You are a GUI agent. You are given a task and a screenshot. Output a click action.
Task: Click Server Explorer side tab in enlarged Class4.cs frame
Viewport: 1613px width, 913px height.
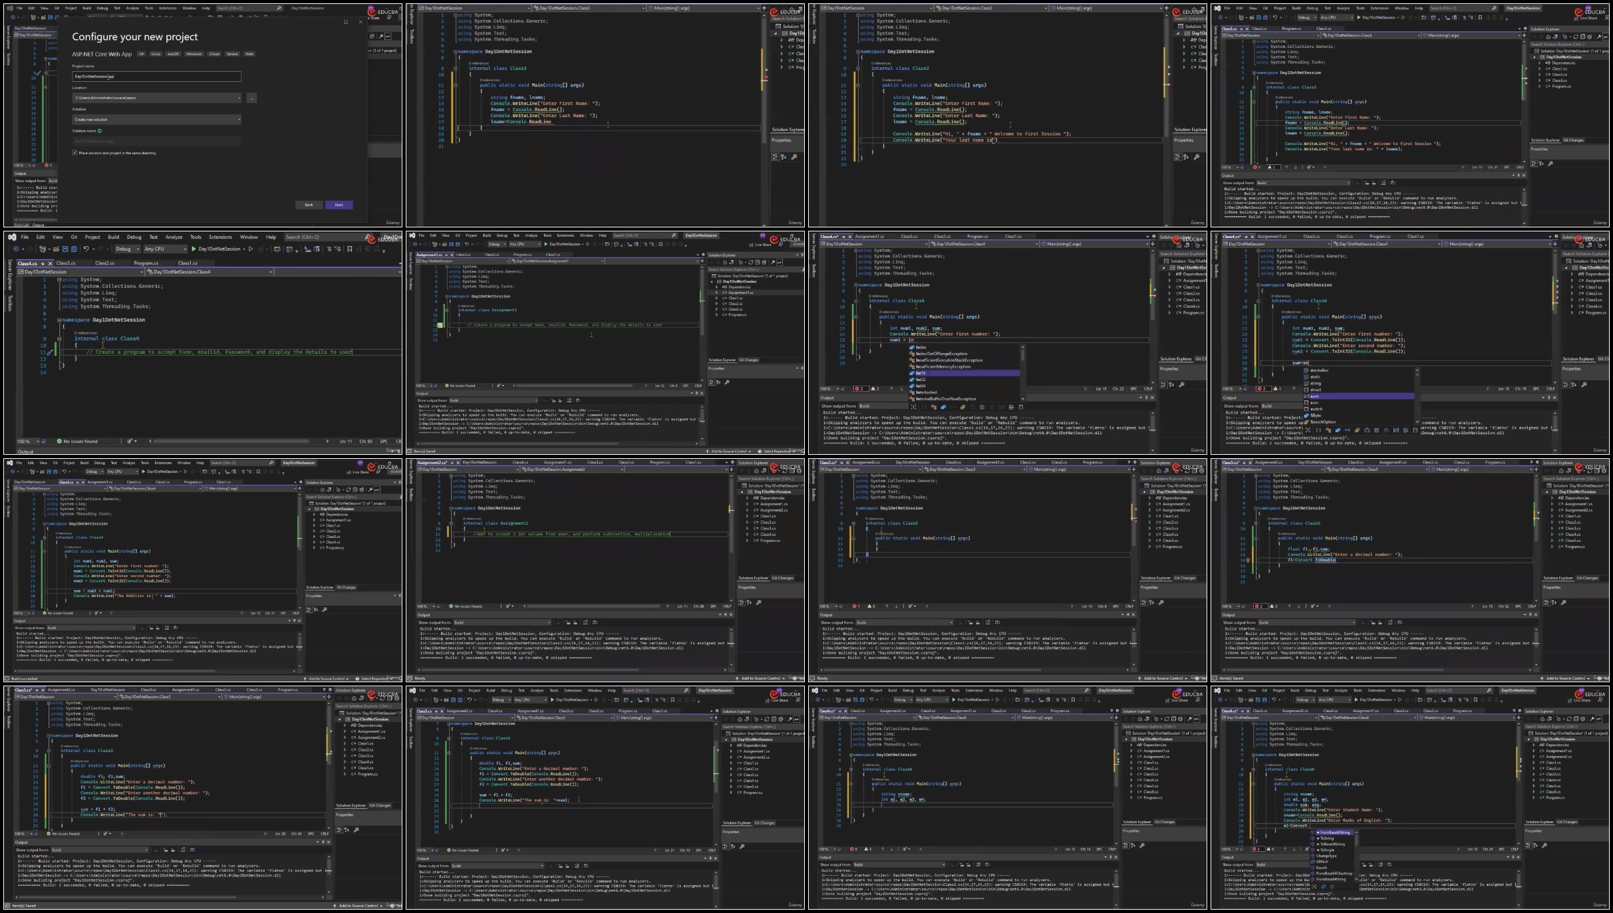(x=11, y=275)
